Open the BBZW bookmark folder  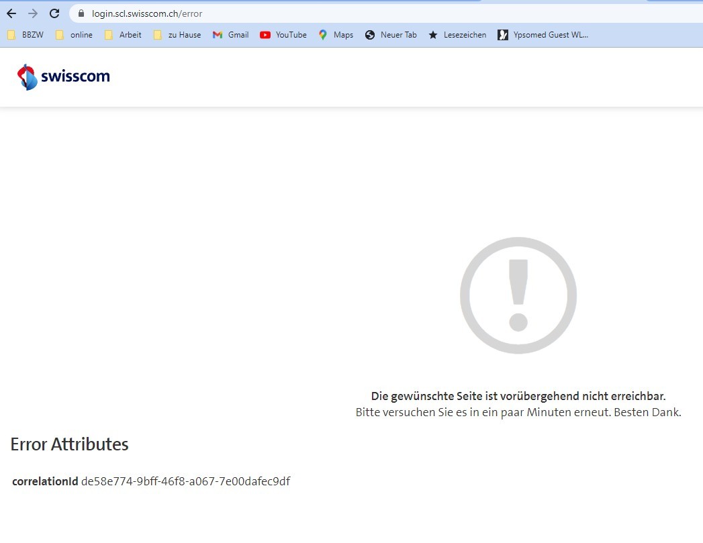(25, 35)
